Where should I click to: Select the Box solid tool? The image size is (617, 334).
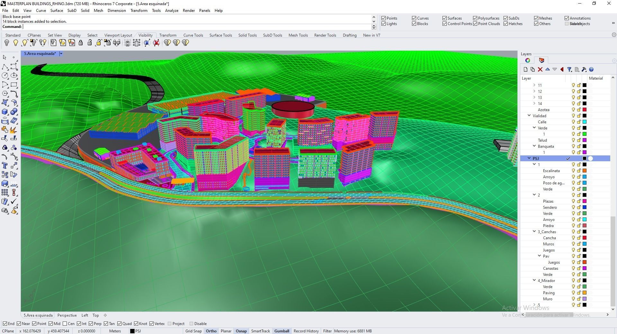pyautogui.click(x=5, y=112)
